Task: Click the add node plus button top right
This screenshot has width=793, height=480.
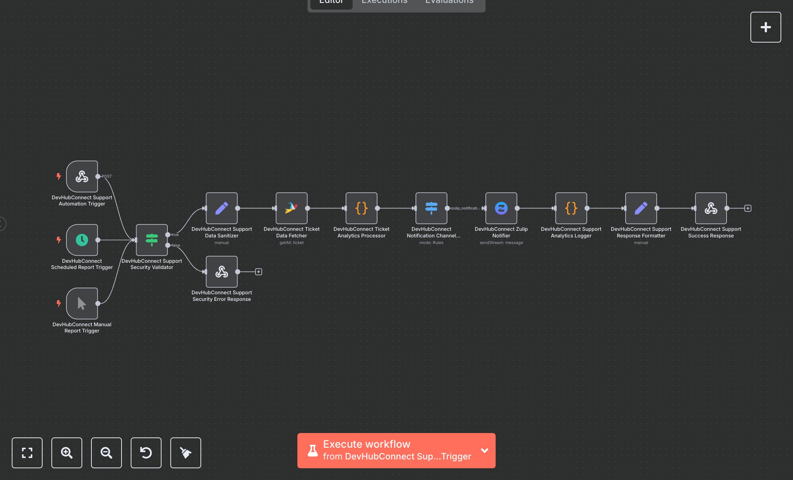Action: pos(765,26)
